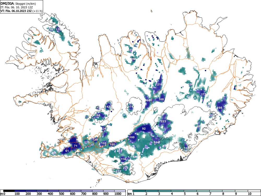261x196 pixels.
Task: Click the '188' visibility value on the map
Action: click(98, 115)
